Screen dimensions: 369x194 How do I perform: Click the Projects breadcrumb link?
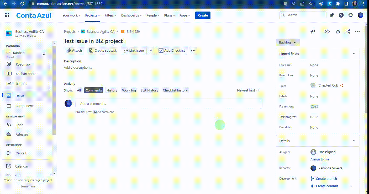click(70, 31)
